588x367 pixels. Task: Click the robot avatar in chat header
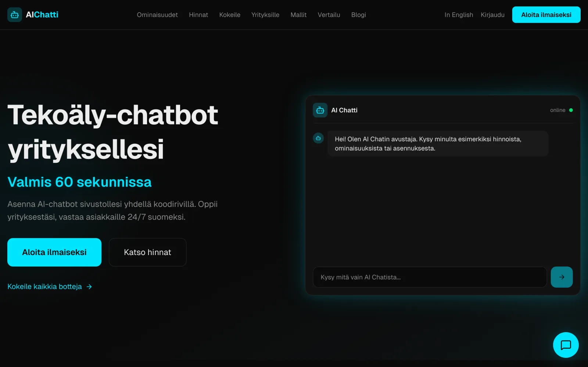pos(320,110)
